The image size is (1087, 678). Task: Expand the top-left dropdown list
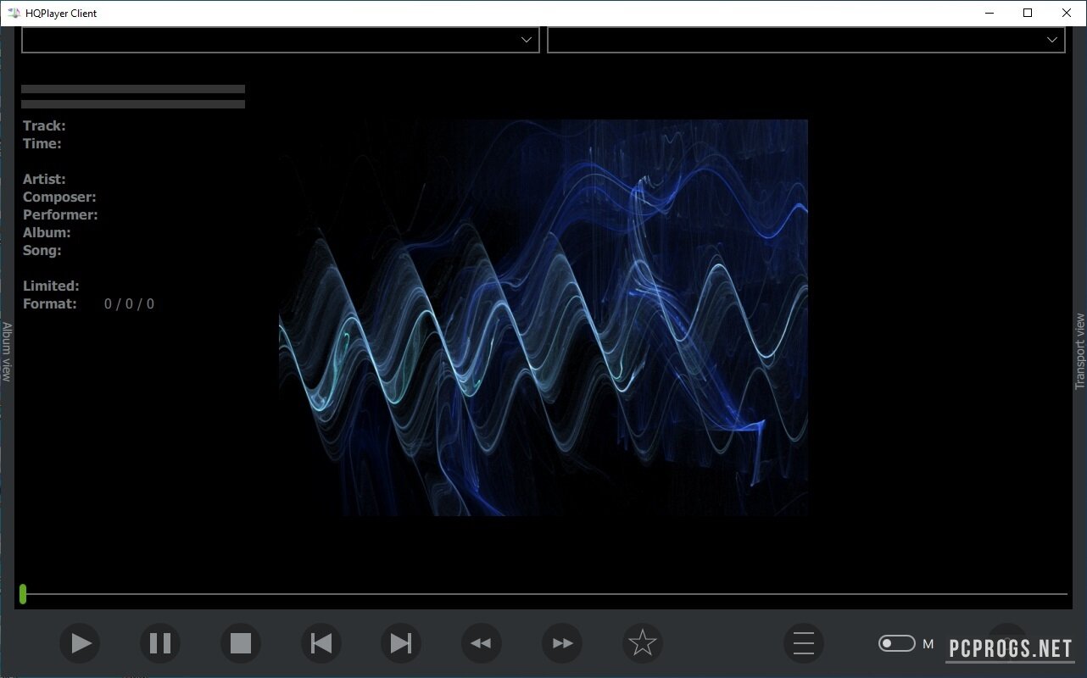click(x=280, y=40)
